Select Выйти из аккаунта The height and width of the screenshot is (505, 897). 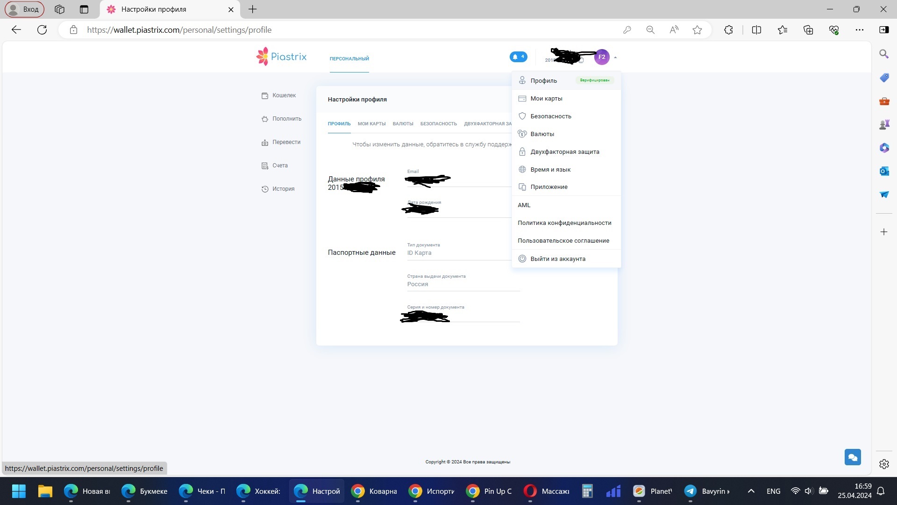point(566,259)
